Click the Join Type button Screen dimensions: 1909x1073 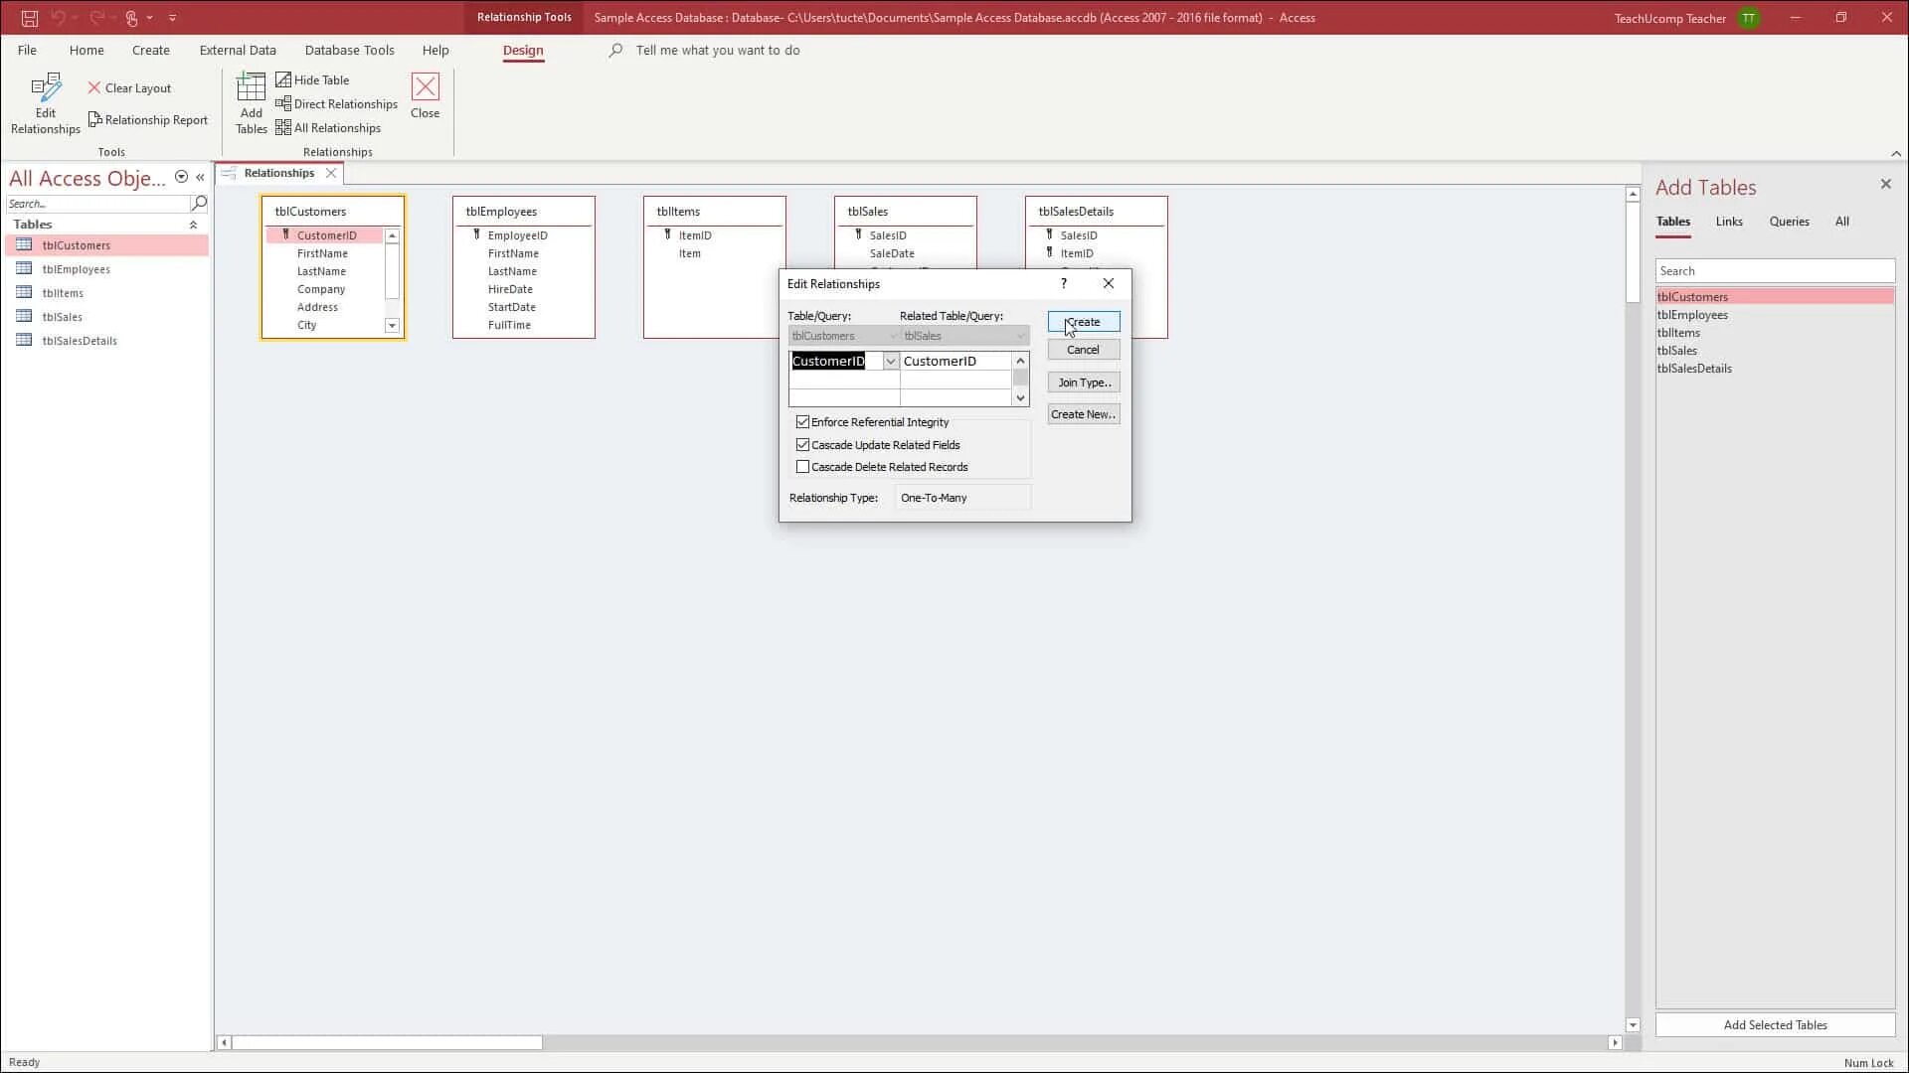point(1084,383)
